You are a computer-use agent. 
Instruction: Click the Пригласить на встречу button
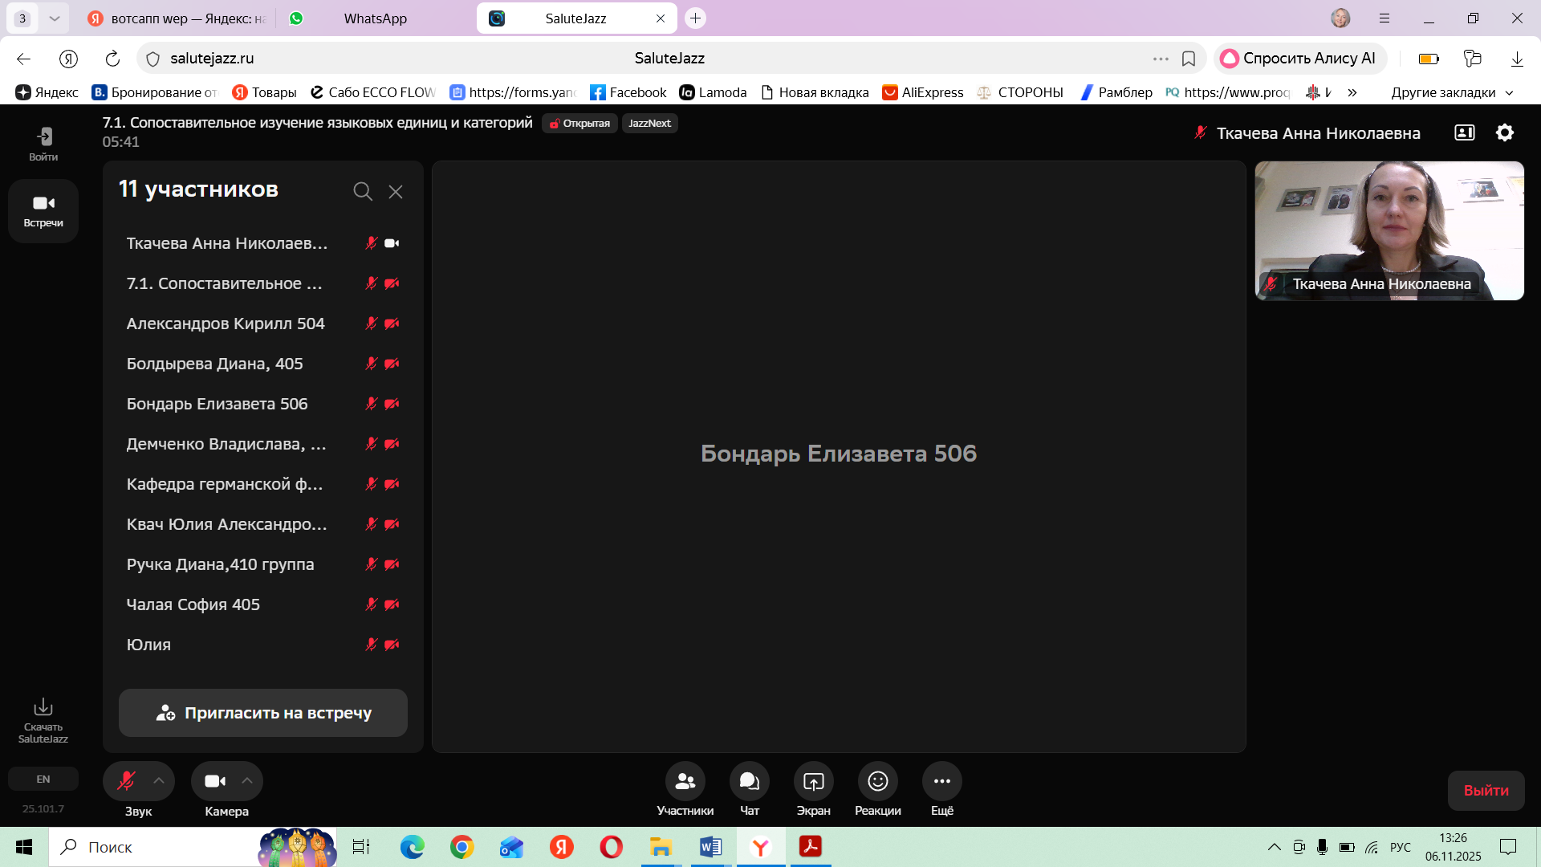[x=263, y=713]
